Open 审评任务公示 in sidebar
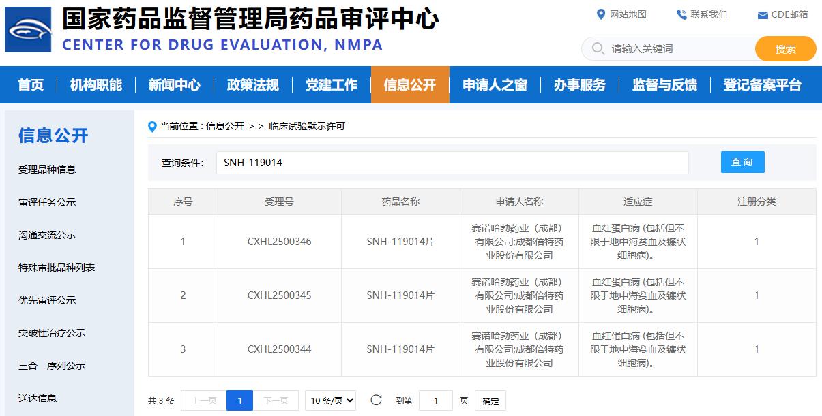This screenshot has height=416, width=822. pyautogui.click(x=47, y=202)
